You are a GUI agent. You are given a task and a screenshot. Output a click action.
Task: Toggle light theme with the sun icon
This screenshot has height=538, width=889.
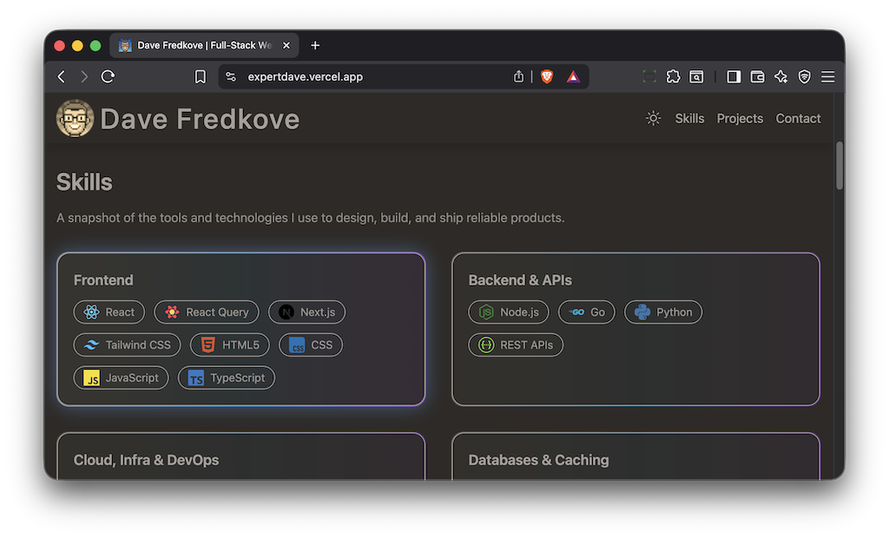(x=653, y=118)
